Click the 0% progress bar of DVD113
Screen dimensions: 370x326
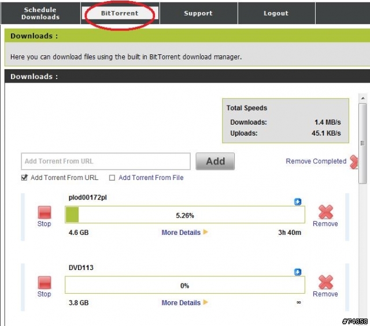pos(185,285)
